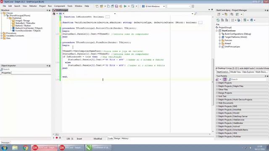Click the Save toolbar icon
The height and width of the screenshot is (151, 269).
click(x=116, y=6)
